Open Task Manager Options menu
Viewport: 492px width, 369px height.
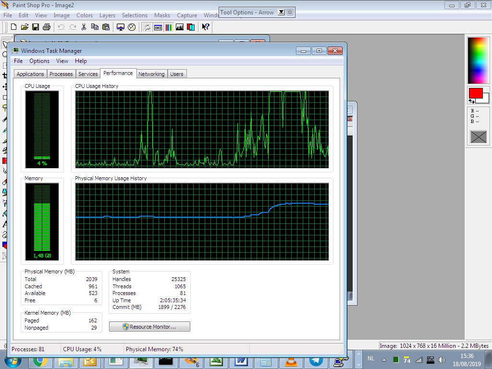click(39, 61)
